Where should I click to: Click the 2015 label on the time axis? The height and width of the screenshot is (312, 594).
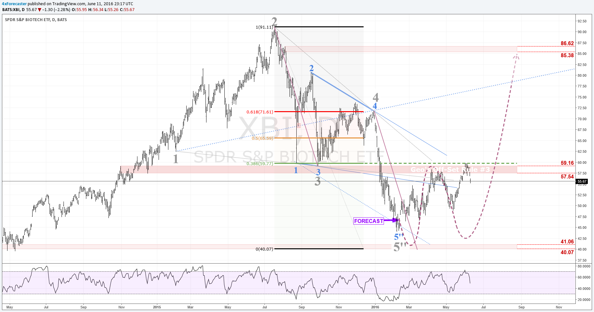click(157, 307)
